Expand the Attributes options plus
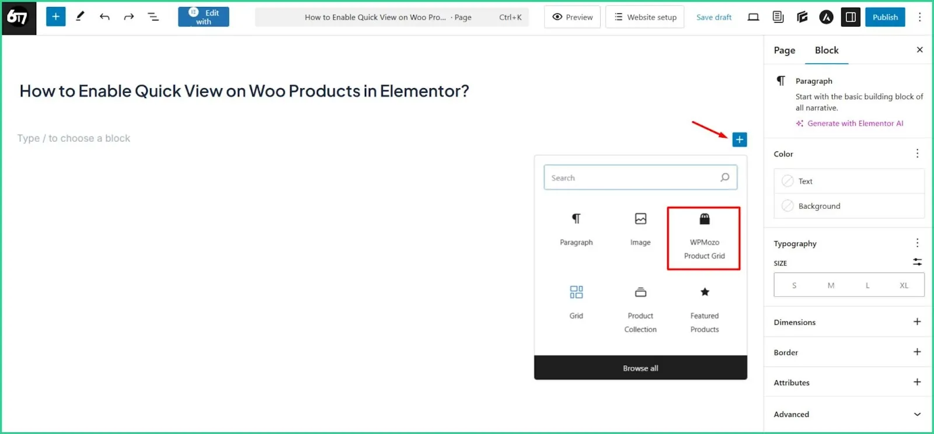 917,382
